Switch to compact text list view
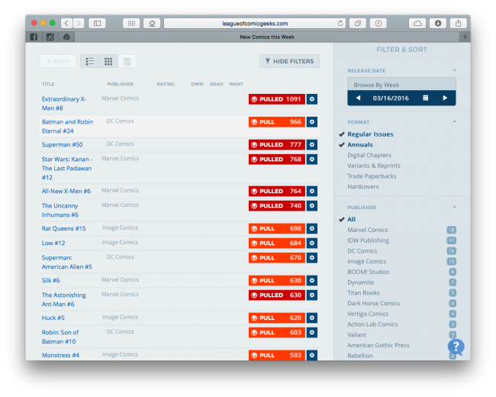496x397 pixels. coord(127,61)
